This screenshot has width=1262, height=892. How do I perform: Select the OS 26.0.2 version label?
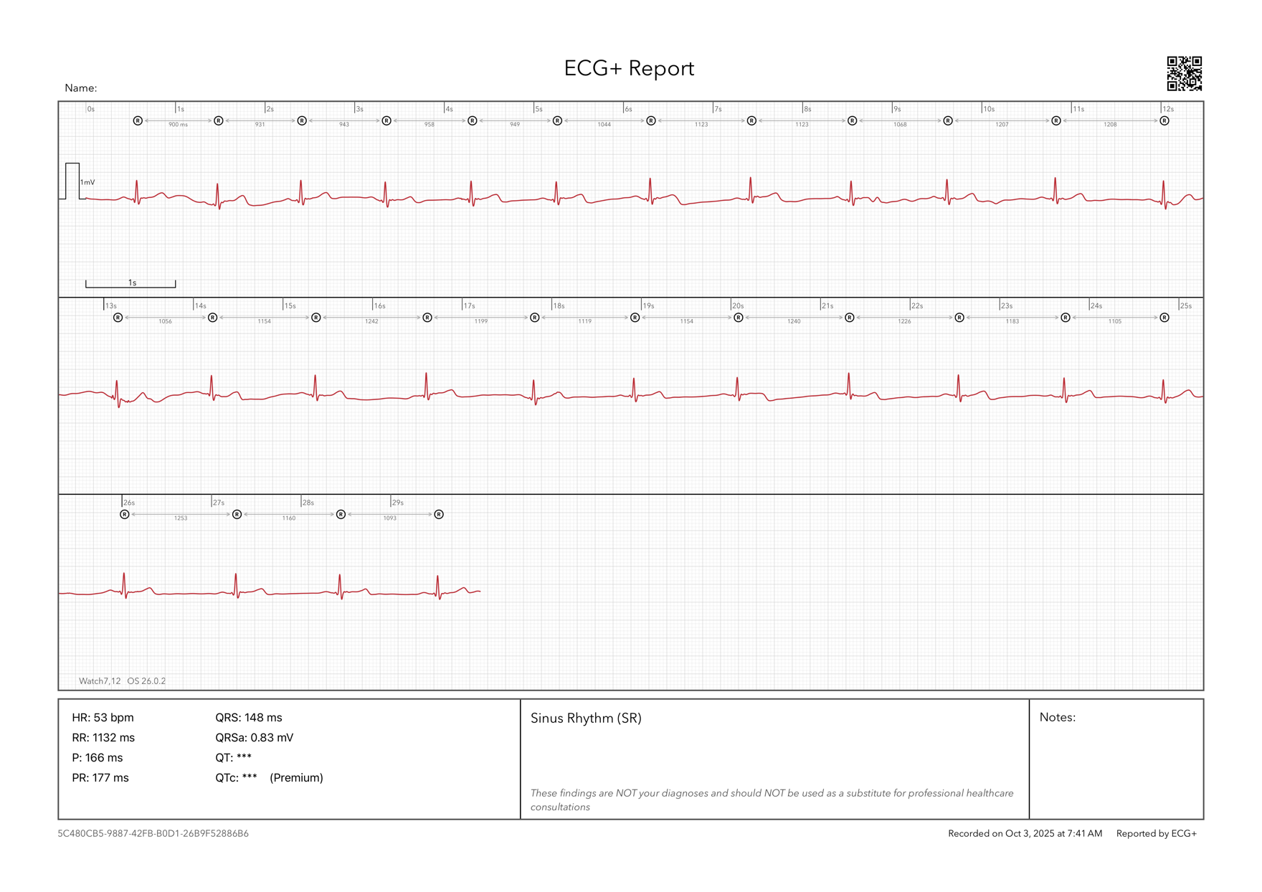tap(146, 681)
